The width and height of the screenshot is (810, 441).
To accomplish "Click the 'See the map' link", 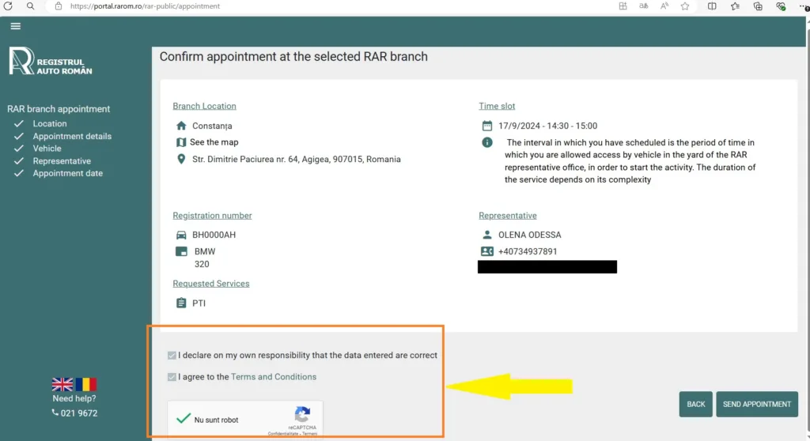I will 214,142.
